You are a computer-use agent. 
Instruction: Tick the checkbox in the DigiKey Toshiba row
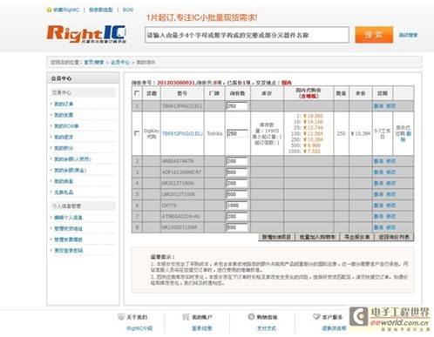137,133
